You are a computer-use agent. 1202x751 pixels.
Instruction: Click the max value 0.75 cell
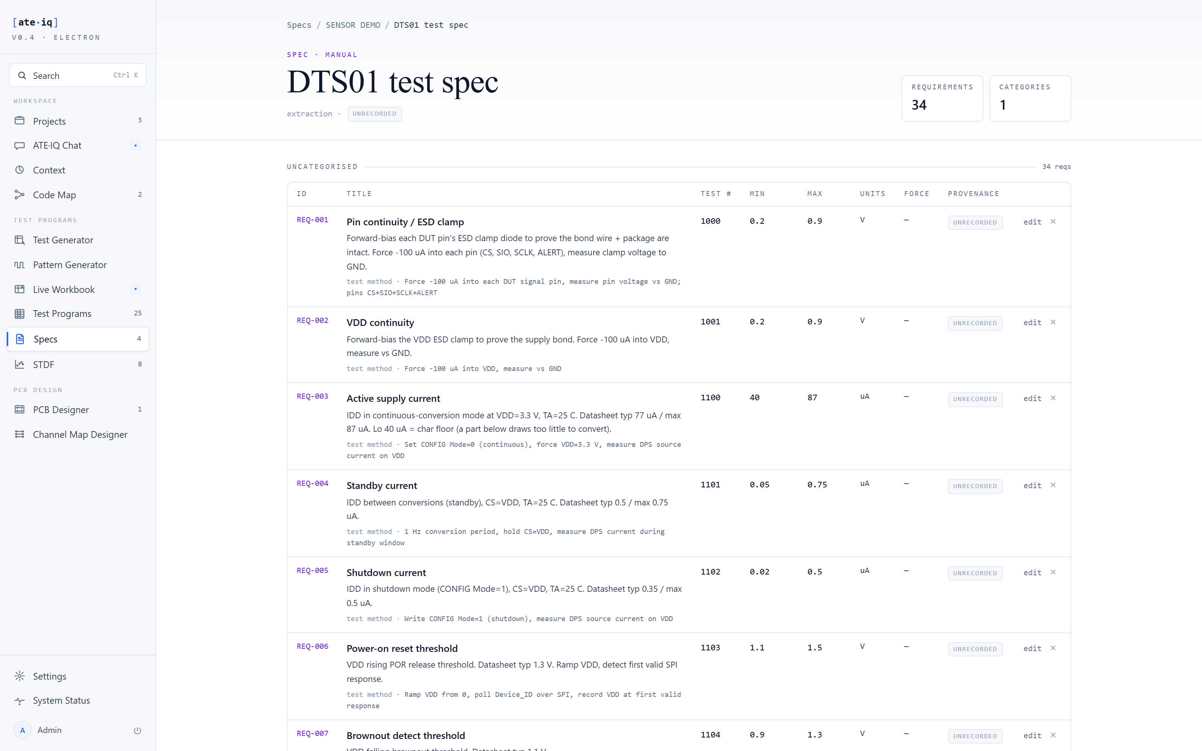click(x=817, y=484)
